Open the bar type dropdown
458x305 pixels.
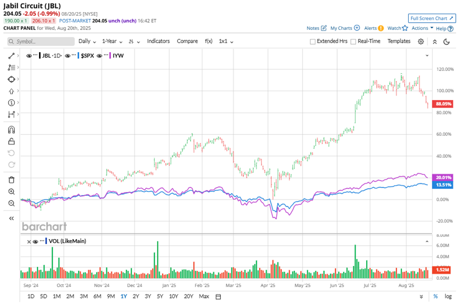(134, 42)
